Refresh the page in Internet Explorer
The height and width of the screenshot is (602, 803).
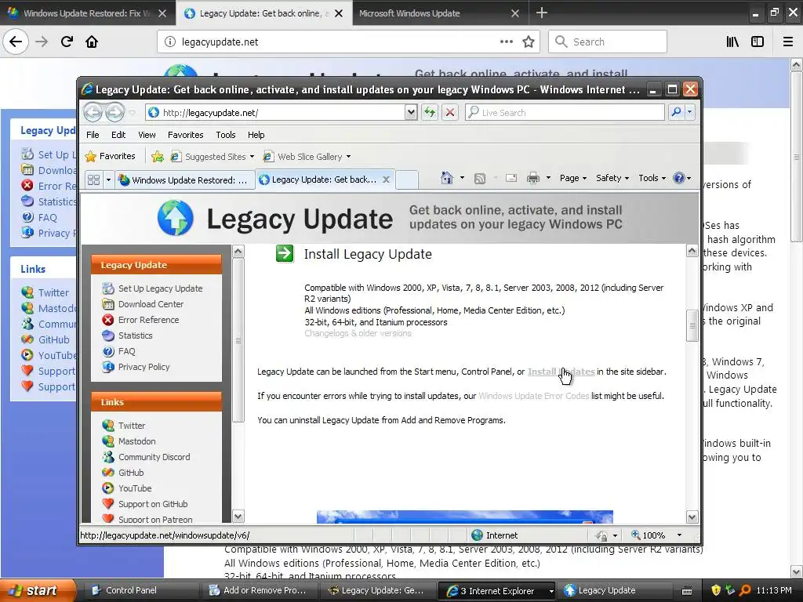(x=429, y=112)
